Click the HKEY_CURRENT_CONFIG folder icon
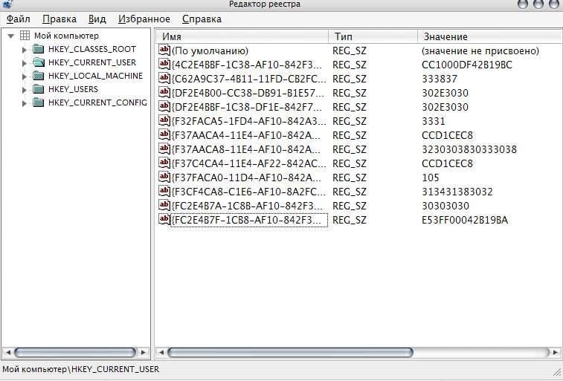 point(39,102)
